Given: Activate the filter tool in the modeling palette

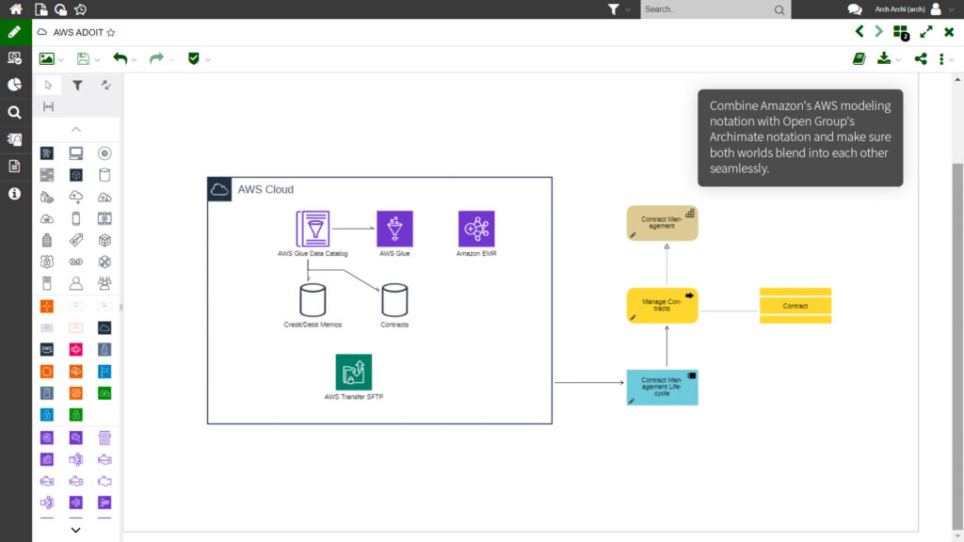Looking at the screenshot, I should click(77, 85).
